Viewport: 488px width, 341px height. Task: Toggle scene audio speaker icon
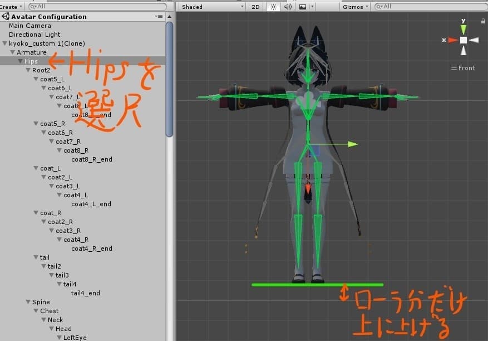288,7
